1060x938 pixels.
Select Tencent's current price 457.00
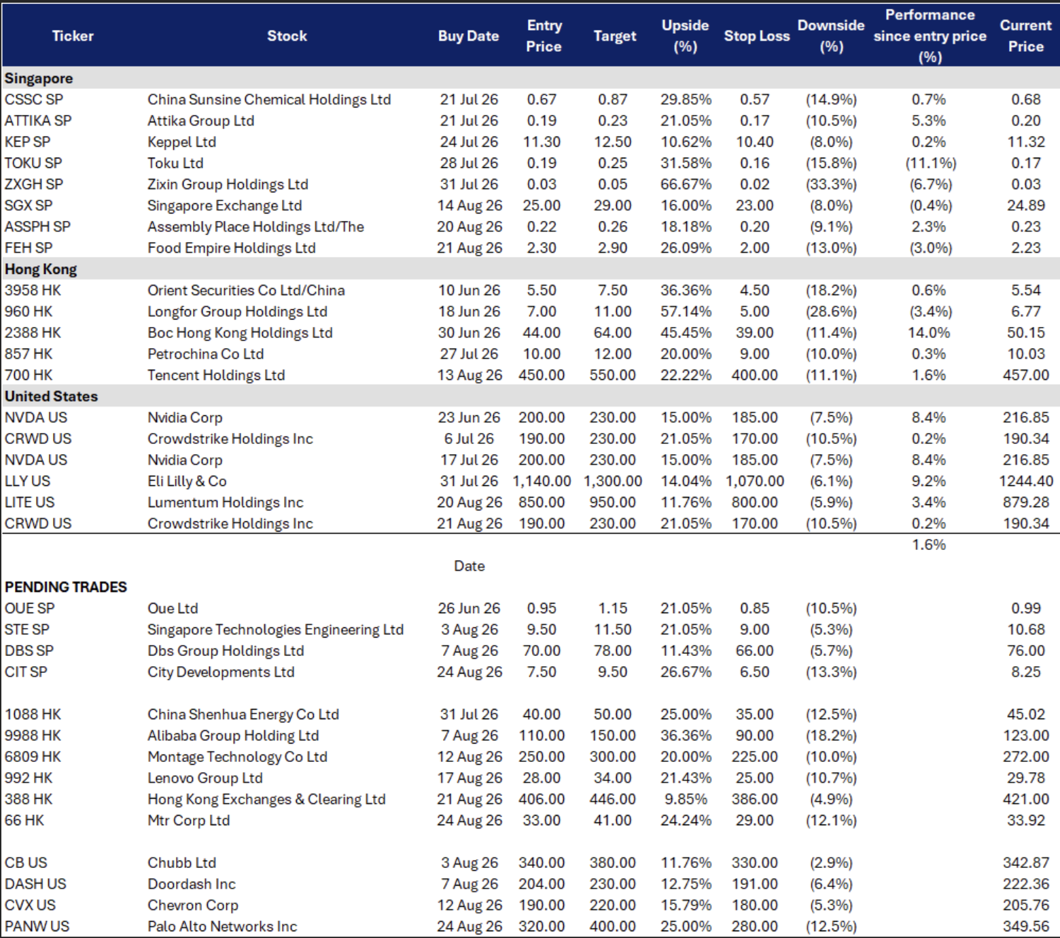[1025, 375]
